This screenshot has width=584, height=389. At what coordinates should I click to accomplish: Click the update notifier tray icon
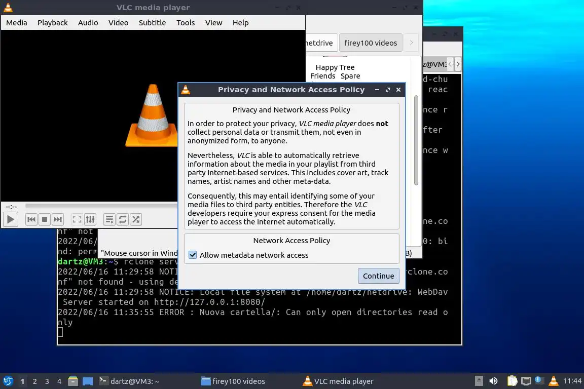(x=539, y=380)
